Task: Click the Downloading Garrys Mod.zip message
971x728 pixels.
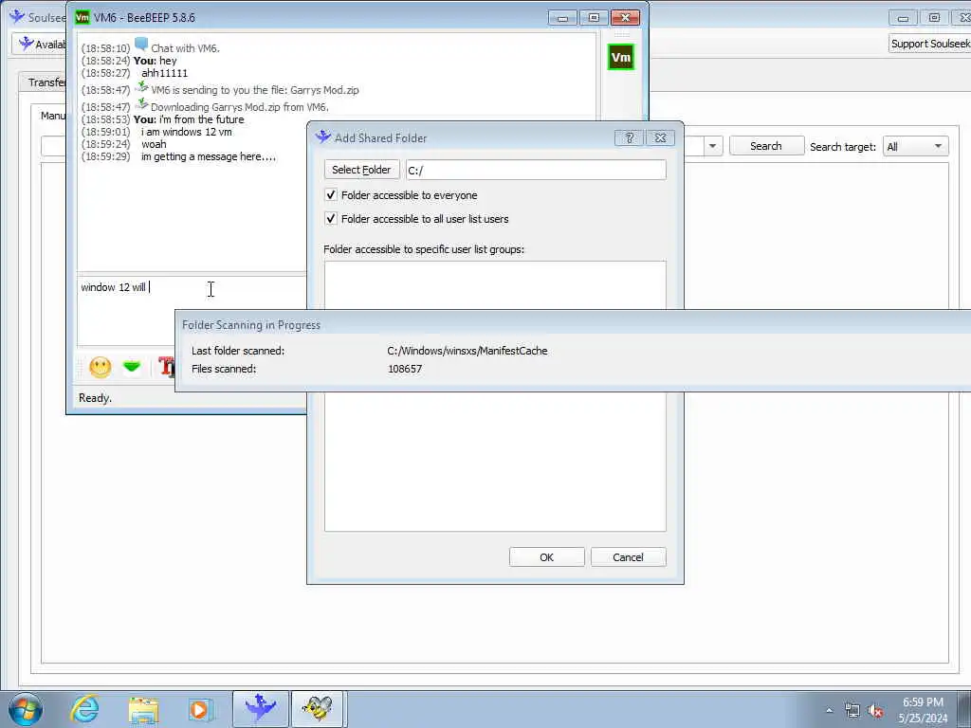Action: click(x=239, y=107)
